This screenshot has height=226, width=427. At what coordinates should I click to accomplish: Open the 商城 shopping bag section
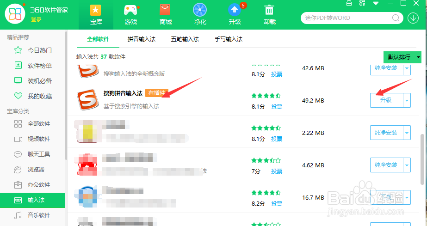[165, 15]
